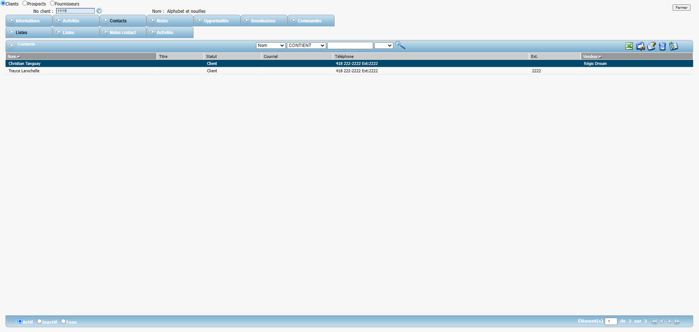The height and width of the screenshot is (332, 699).
Task: Select the Prospects radio button
Action: [x=25, y=3]
